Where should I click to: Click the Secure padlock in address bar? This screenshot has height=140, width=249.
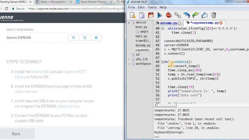(x=13, y=9)
